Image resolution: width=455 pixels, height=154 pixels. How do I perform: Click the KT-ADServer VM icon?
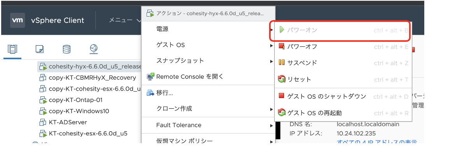[x=43, y=122]
